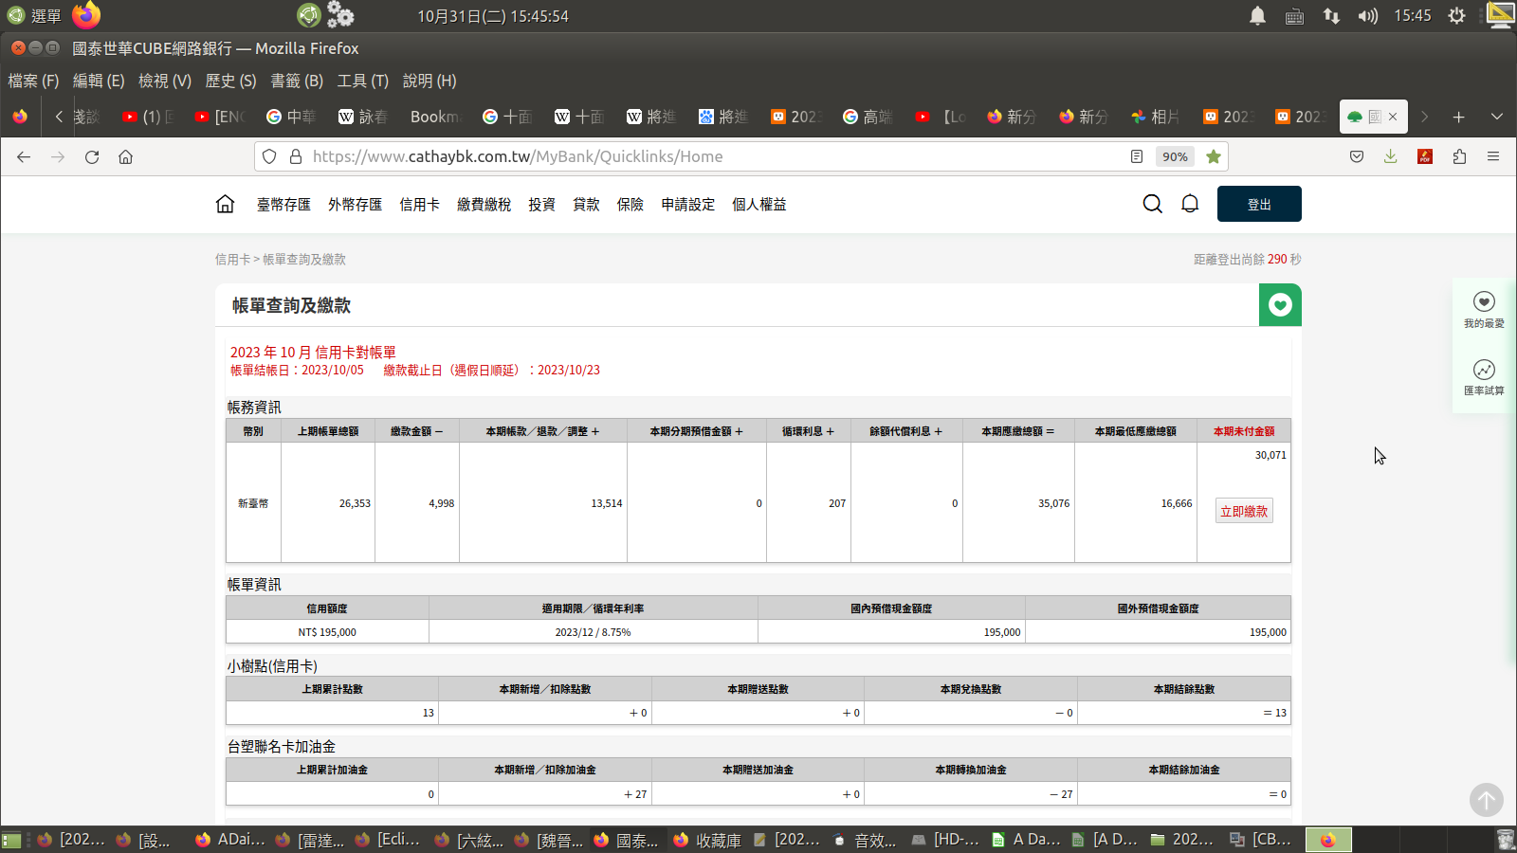Log out with the 登出 button

click(x=1259, y=204)
